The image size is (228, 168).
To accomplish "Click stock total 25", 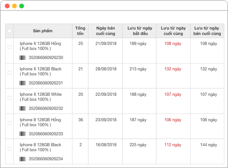I will point(81,44).
